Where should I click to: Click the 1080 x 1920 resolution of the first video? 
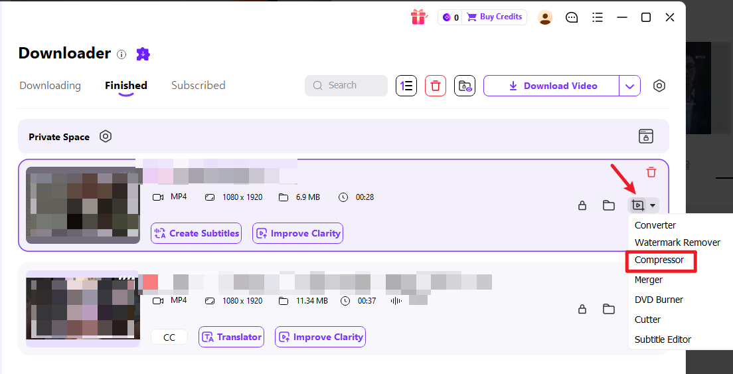[242, 197]
